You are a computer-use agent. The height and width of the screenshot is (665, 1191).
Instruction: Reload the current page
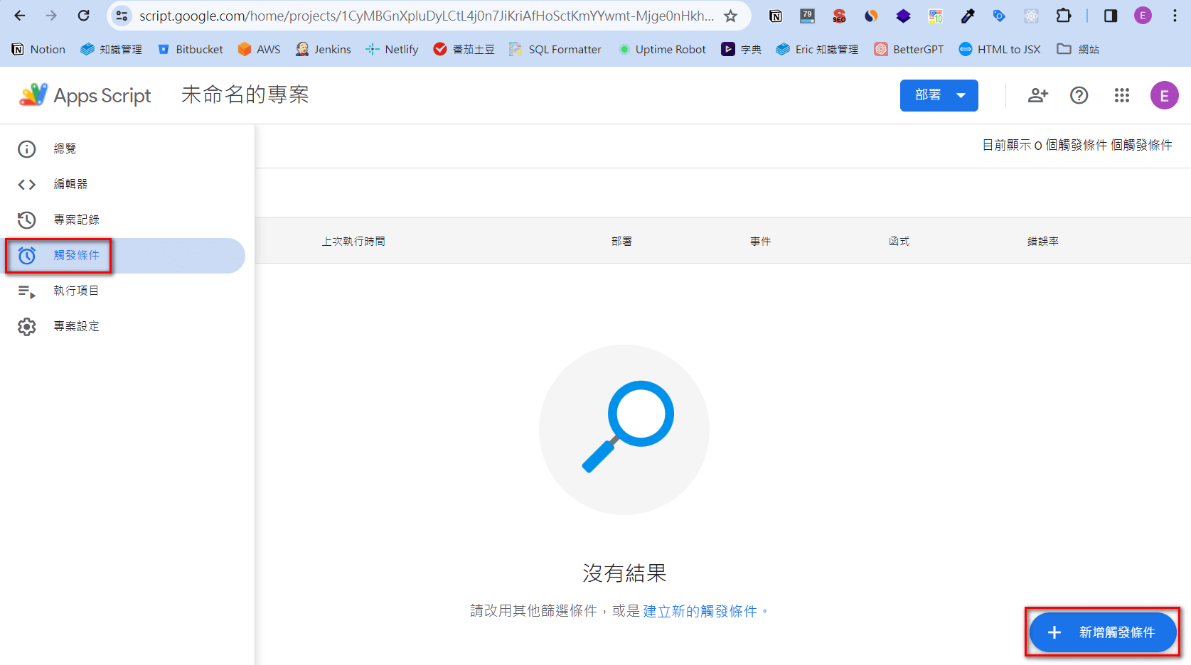pyautogui.click(x=85, y=16)
